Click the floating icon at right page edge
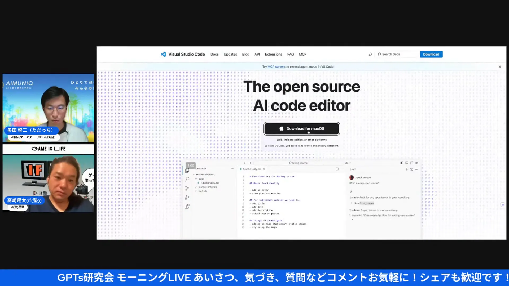This screenshot has width=509, height=286. click(x=502, y=205)
